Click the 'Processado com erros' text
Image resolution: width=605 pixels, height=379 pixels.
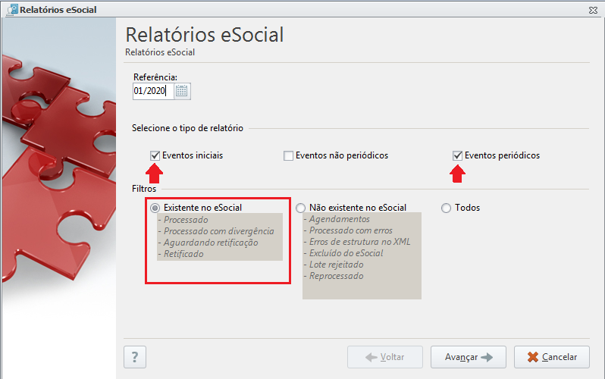pos(351,230)
